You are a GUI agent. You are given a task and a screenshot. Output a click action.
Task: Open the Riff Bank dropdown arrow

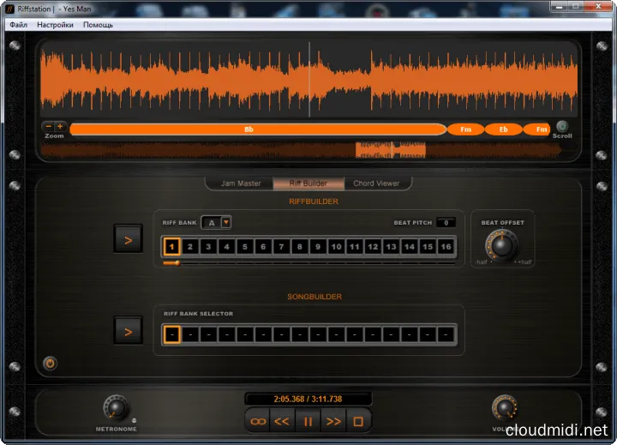[226, 222]
